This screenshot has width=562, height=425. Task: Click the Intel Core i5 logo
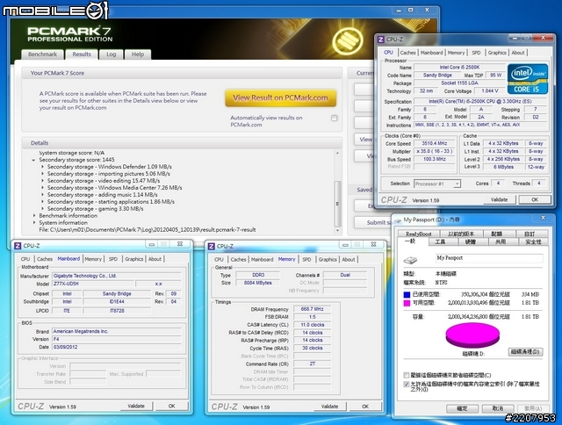coord(528,79)
